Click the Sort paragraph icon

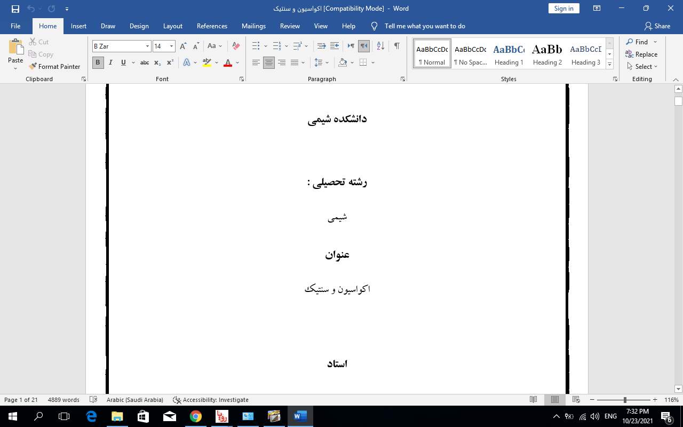point(380,46)
